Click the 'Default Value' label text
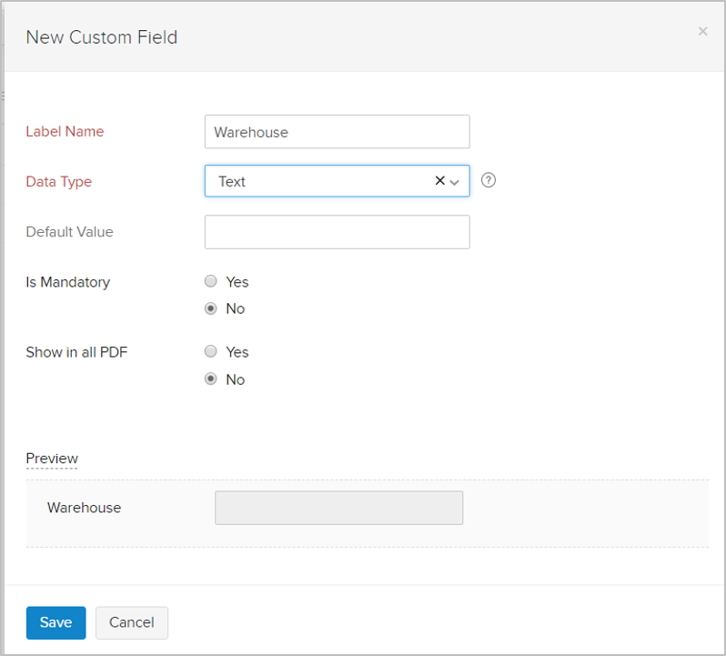 (x=70, y=232)
